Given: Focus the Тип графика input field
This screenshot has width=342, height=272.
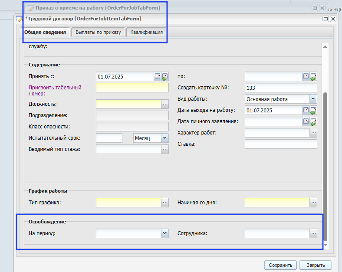Looking at the screenshot, I should tap(129, 203).
